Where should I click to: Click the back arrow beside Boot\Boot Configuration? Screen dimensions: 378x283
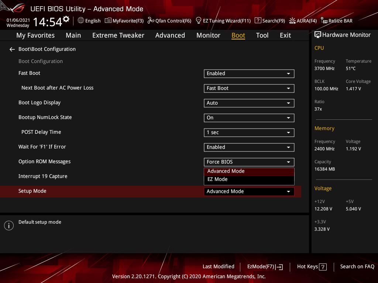pos(12,49)
